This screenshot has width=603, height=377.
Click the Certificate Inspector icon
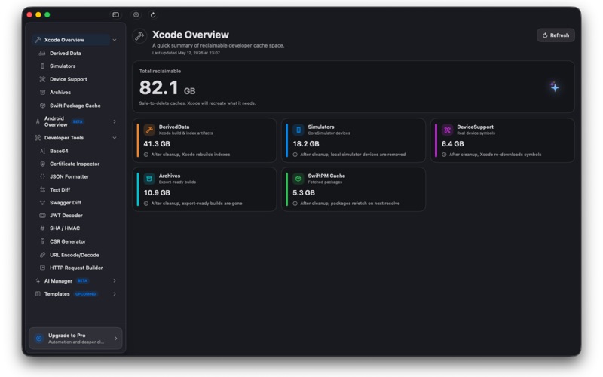point(42,164)
